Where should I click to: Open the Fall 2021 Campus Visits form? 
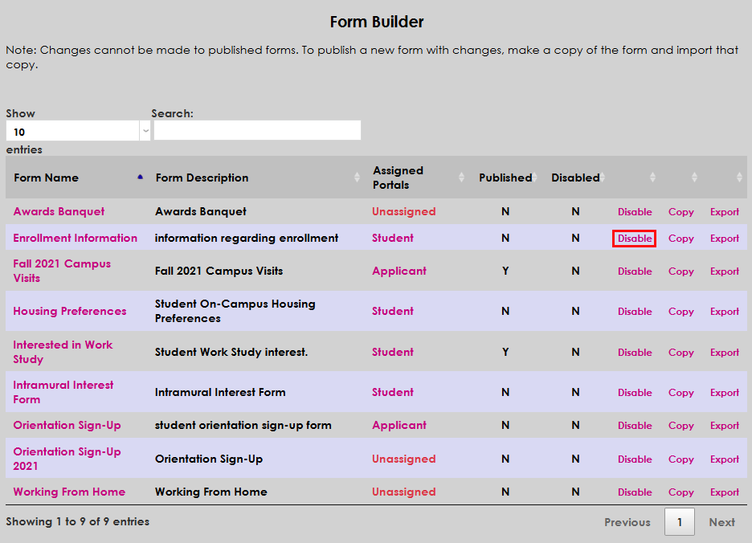coord(61,271)
